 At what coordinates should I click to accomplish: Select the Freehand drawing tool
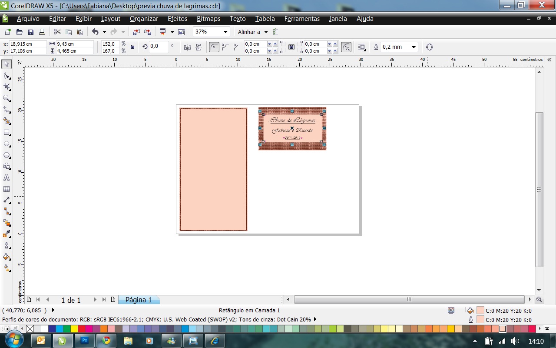tap(7, 110)
